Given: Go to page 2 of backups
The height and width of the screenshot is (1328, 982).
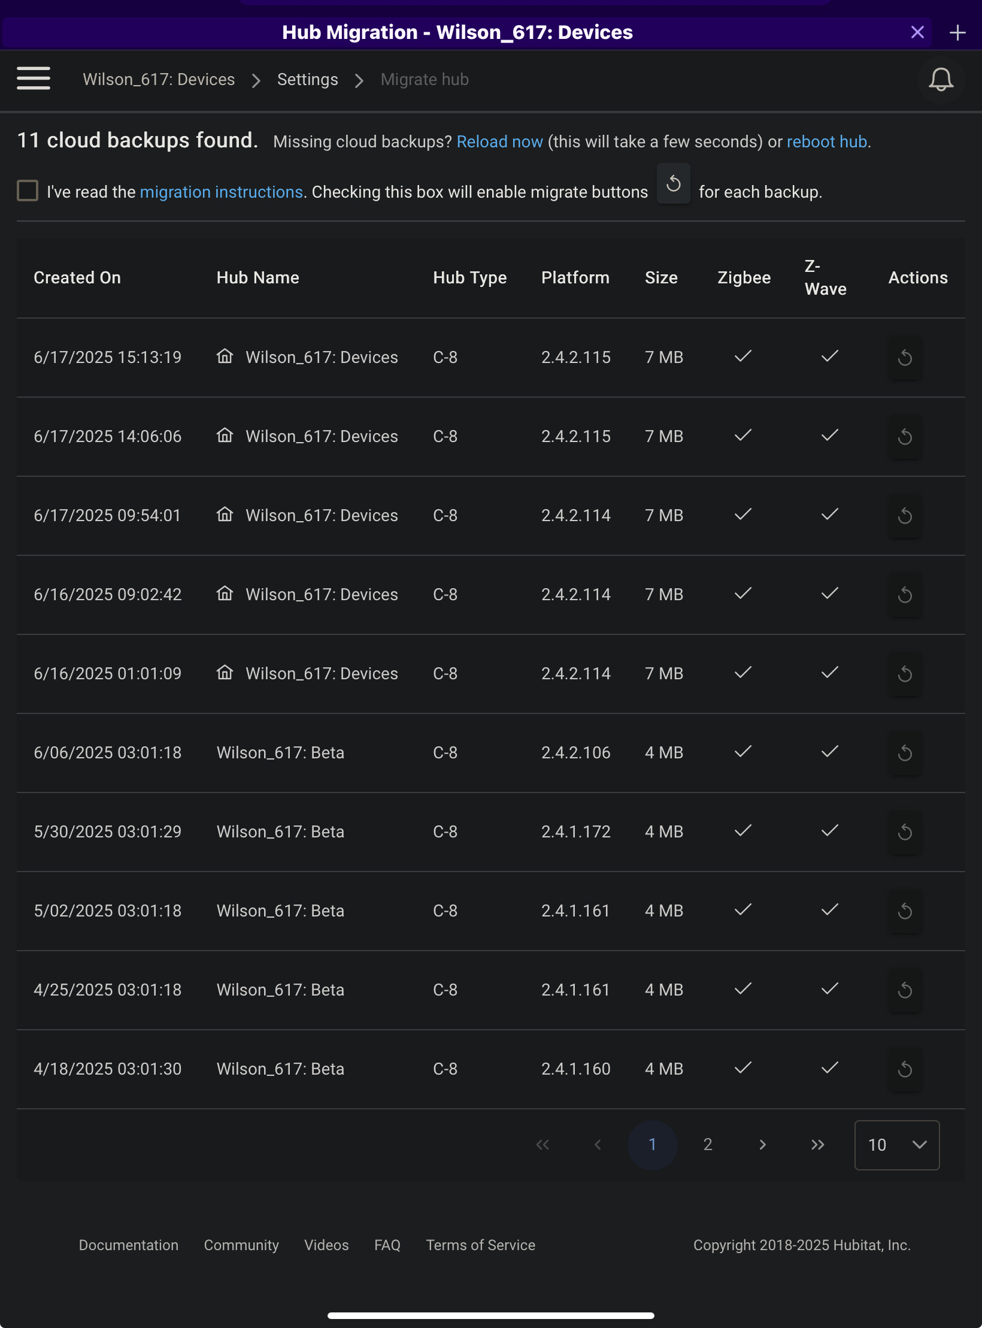Looking at the screenshot, I should (x=707, y=1145).
